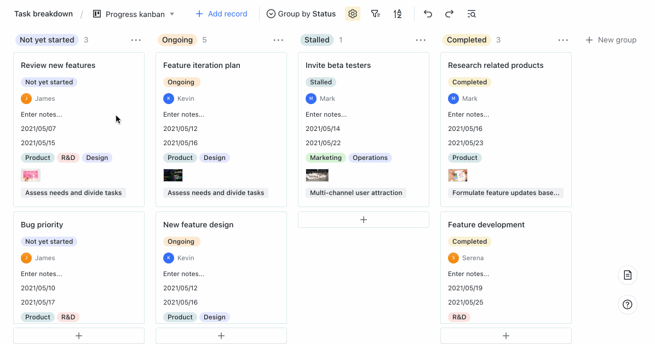Open the Completed column options menu
This screenshot has height=344, width=655.
click(563, 39)
